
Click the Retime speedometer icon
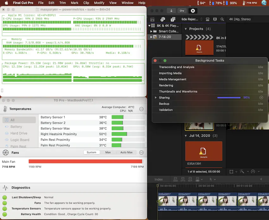(253, 171)
